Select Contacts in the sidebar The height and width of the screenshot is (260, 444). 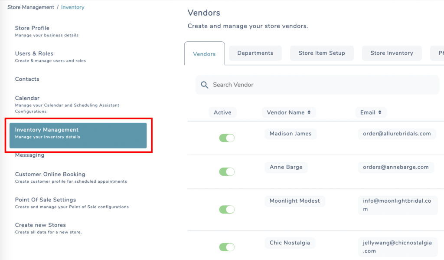click(x=27, y=79)
